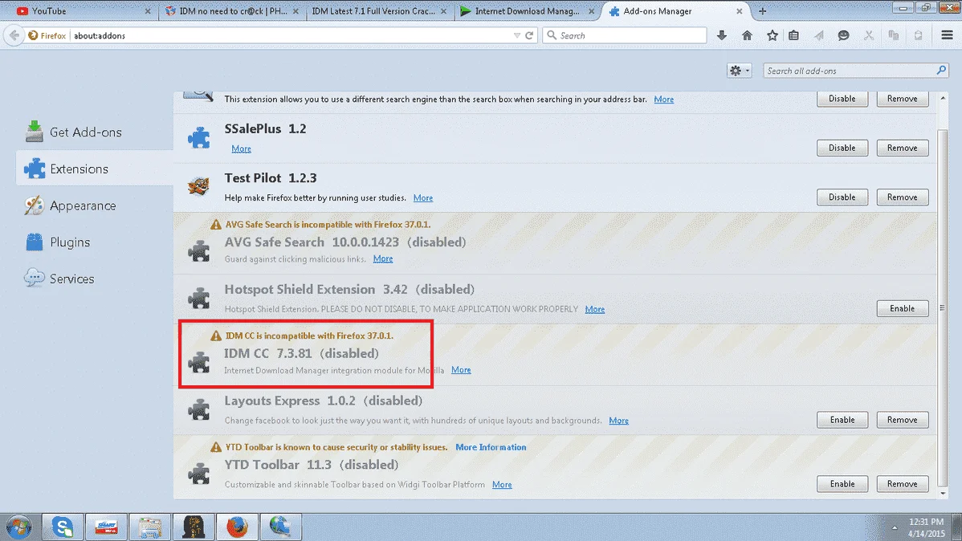The height and width of the screenshot is (541, 962).
Task: Open the hamburger menu icon
Action: click(x=947, y=35)
